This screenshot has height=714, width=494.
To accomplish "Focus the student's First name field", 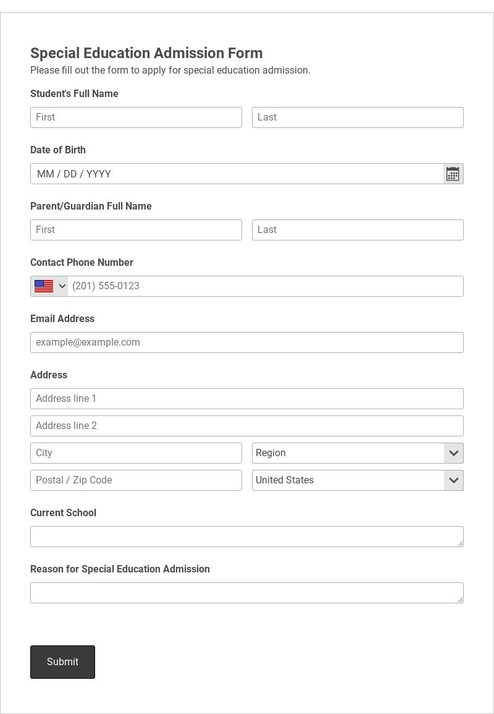I will 136,117.
